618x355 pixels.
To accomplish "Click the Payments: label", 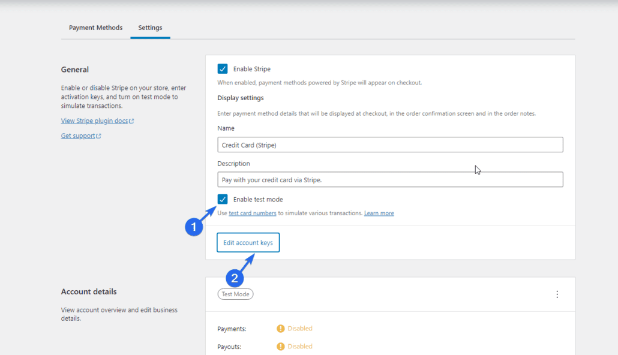I will click(x=232, y=329).
